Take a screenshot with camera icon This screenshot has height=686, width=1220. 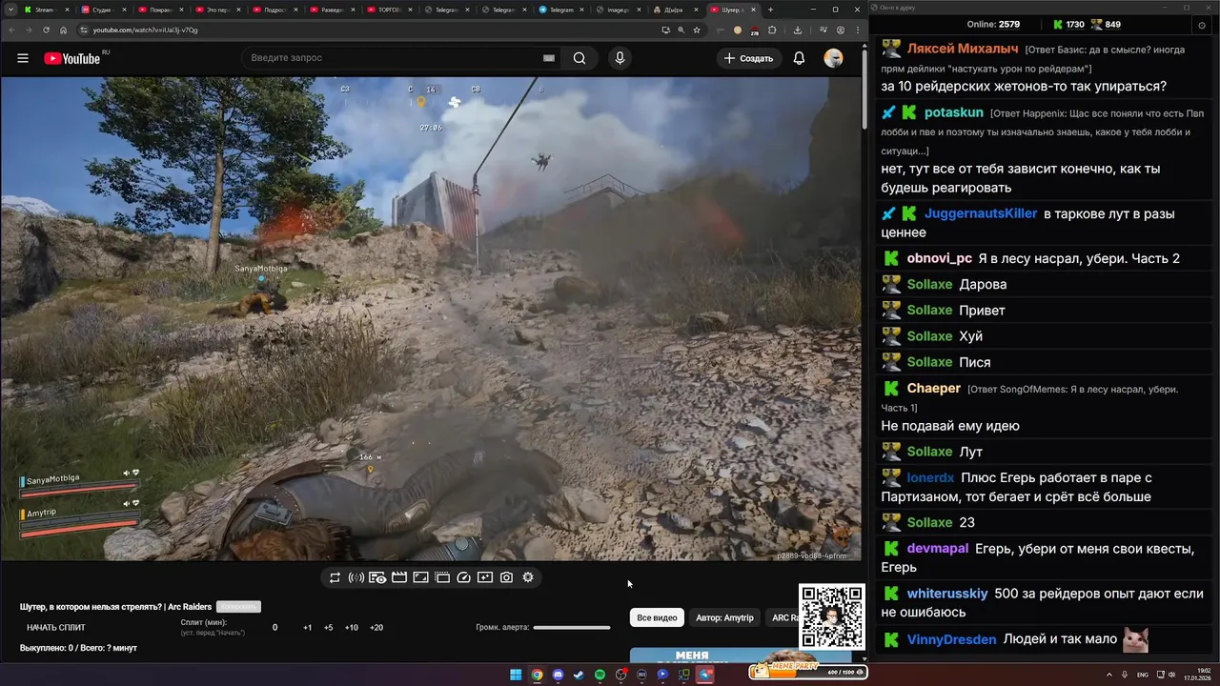(506, 577)
